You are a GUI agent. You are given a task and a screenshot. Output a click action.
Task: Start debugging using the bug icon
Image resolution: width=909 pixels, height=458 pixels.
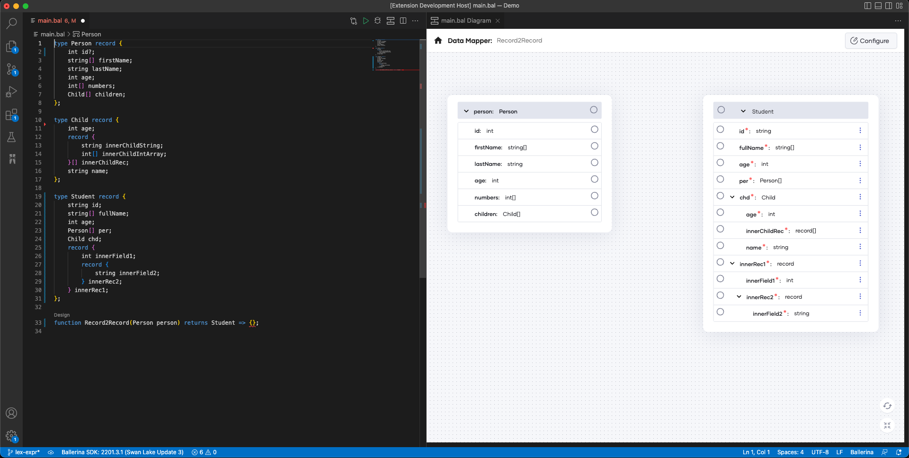378,21
